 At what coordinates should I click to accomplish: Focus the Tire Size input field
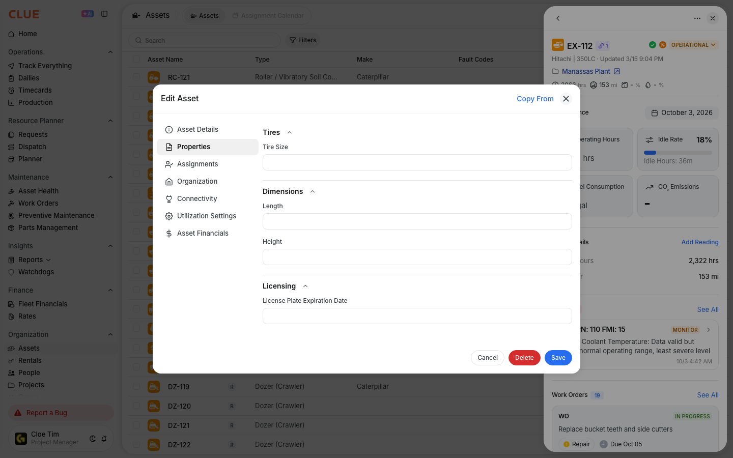[x=417, y=162]
